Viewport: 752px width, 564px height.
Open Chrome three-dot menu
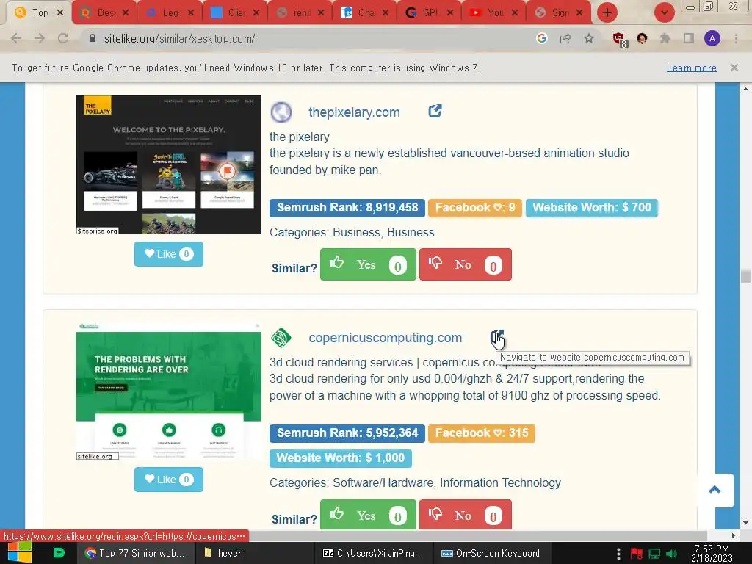point(736,38)
